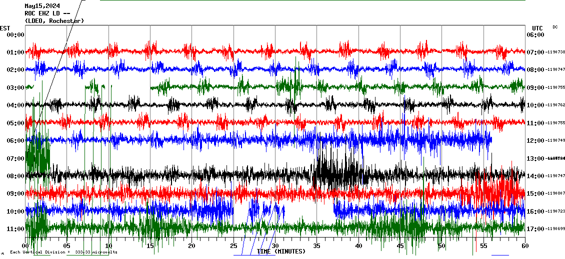Click the (LDEO, Rochester) location text

point(54,20)
